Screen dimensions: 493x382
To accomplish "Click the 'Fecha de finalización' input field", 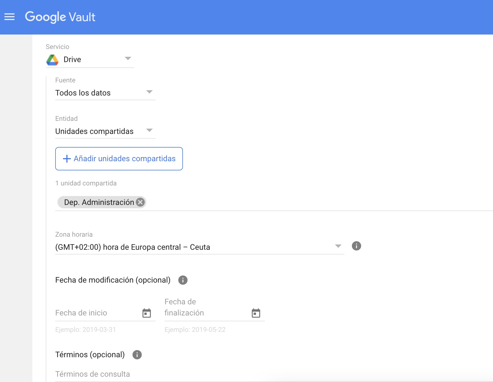I will pyautogui.click(x=206, y=313).
